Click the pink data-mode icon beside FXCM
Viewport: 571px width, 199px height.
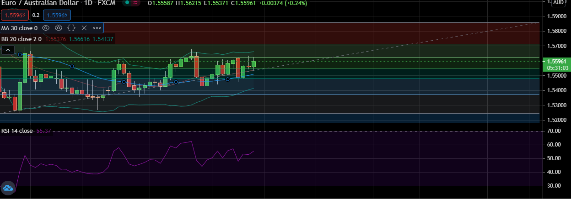[136, 3]
